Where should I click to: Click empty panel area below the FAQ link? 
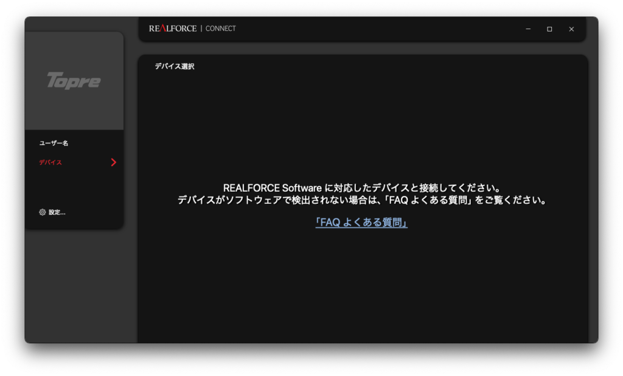pyautogui.click(x=361, y=286)
